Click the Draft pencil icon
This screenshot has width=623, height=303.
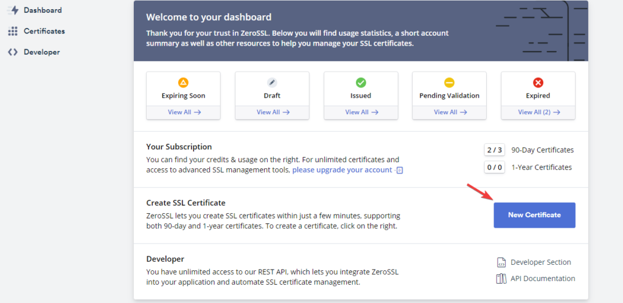pos(272,83)
